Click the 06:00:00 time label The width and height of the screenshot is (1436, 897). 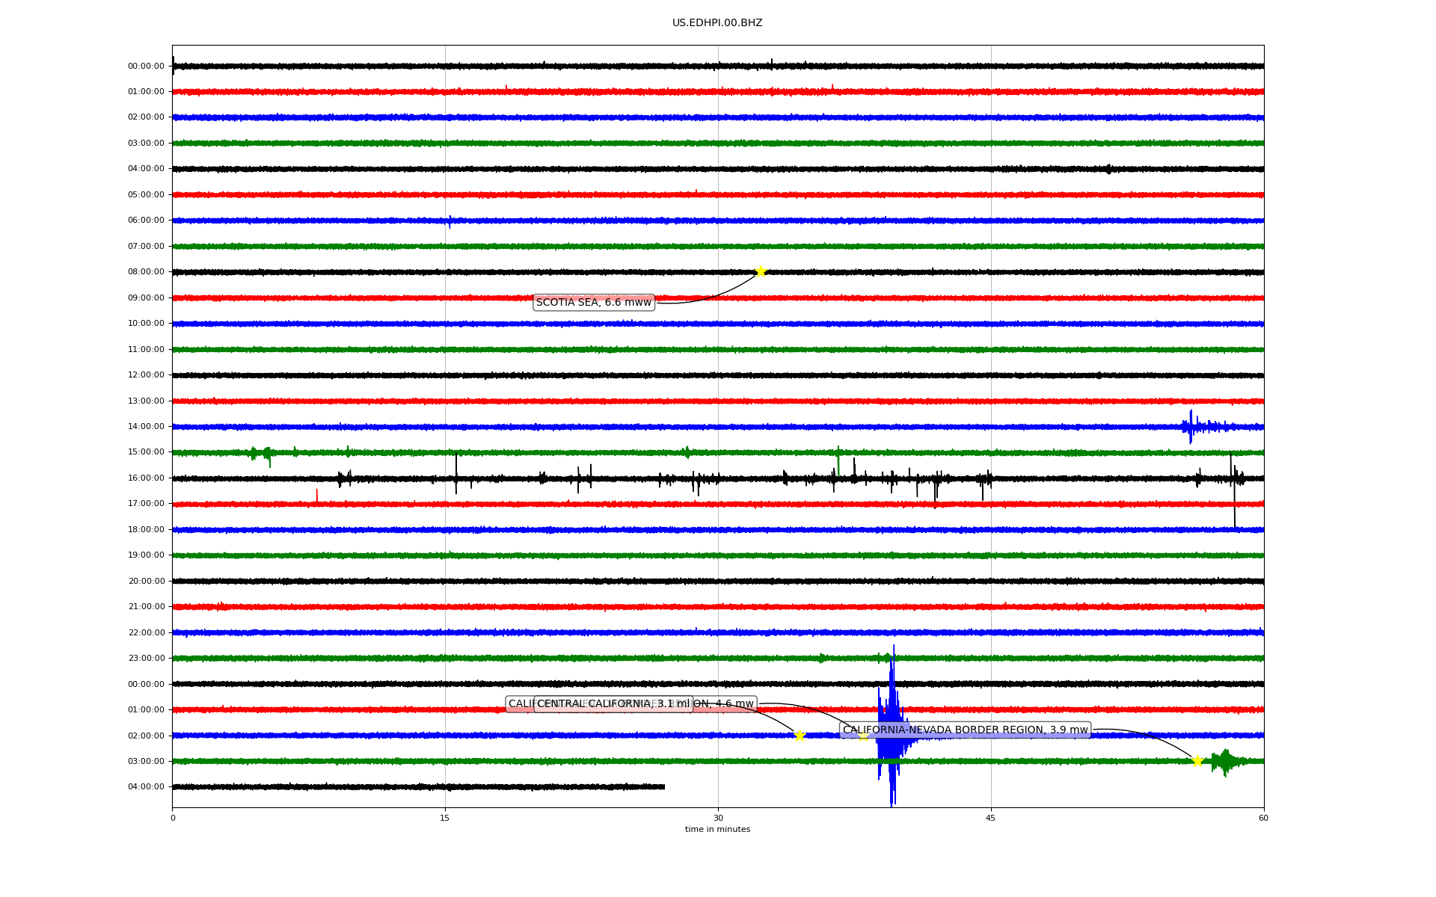click(x=146, y=221)
